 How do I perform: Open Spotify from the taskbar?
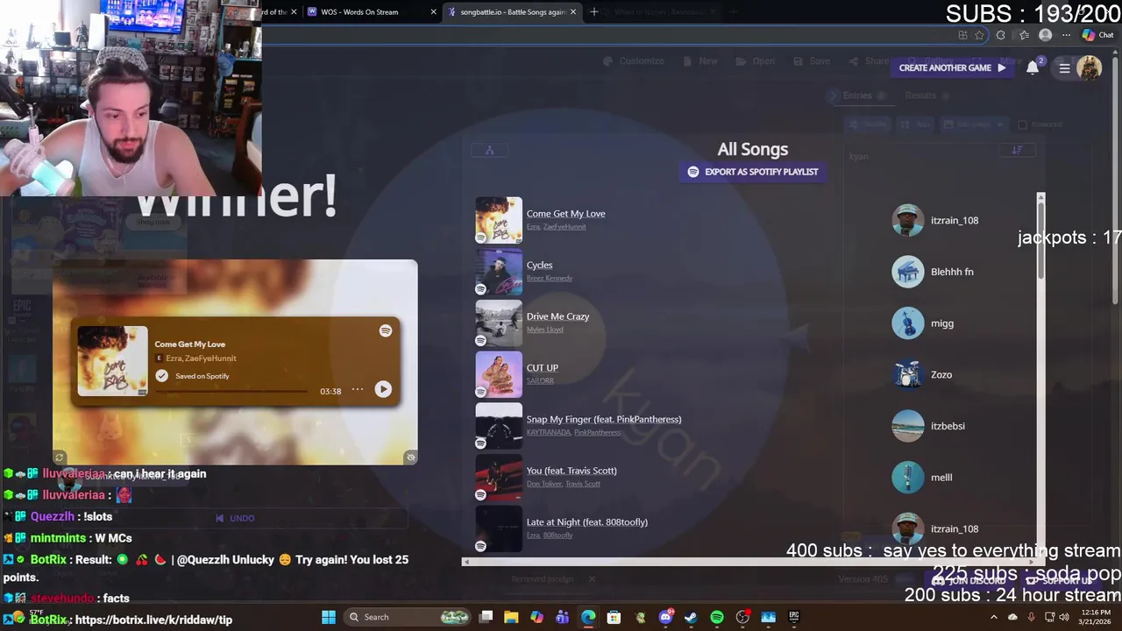tap(717, 617)
